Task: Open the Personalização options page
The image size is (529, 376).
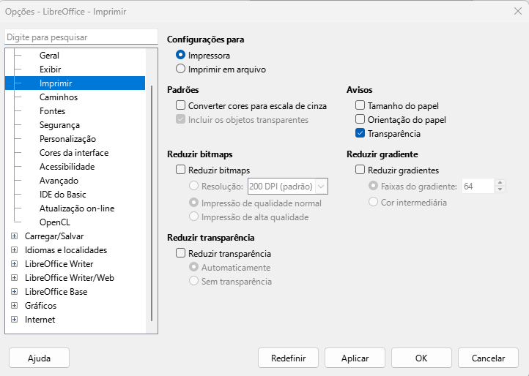Action: click(67, 139)
